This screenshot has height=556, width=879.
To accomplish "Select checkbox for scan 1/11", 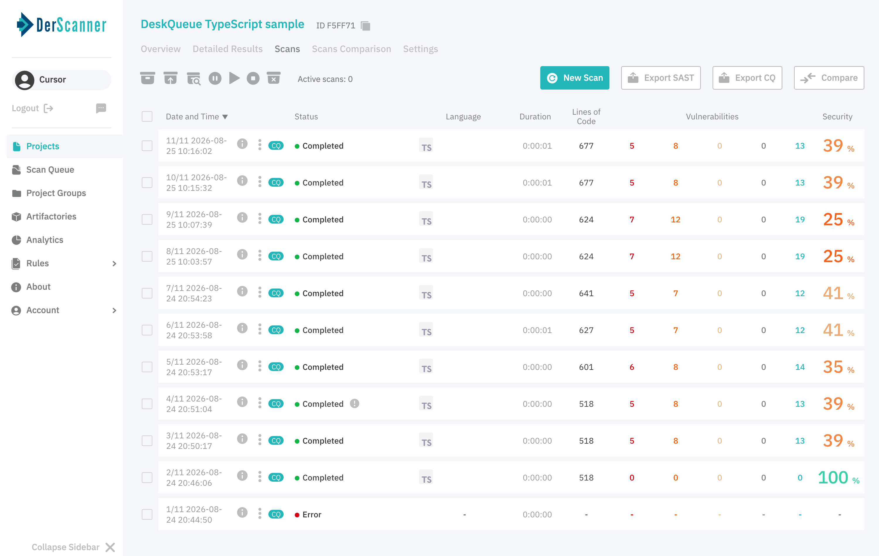I will [147, 514].
